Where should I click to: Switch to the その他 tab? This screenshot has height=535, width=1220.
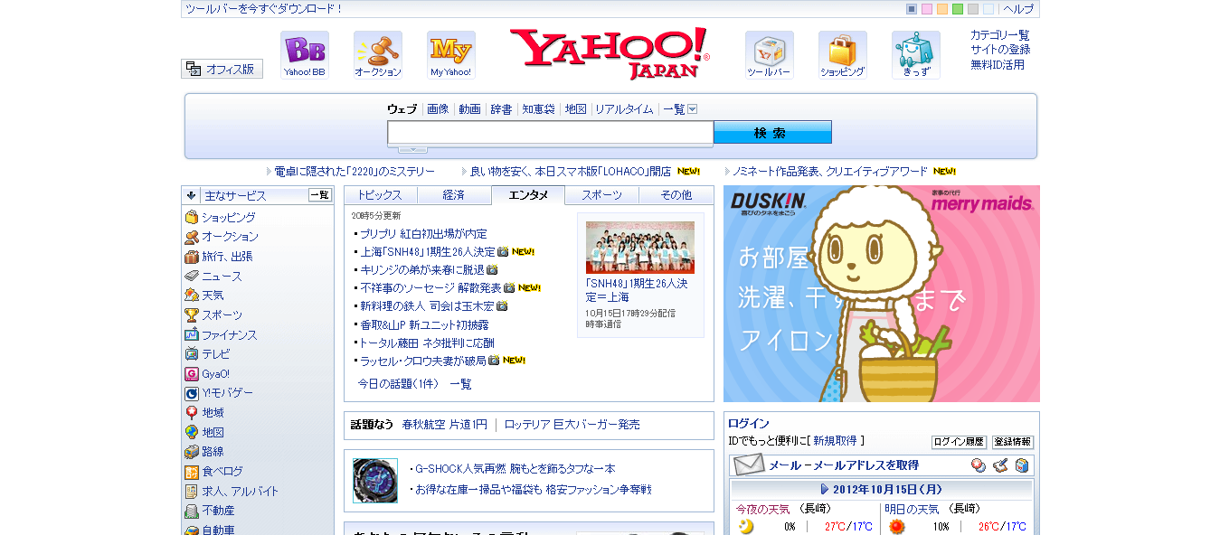(676, 195)
